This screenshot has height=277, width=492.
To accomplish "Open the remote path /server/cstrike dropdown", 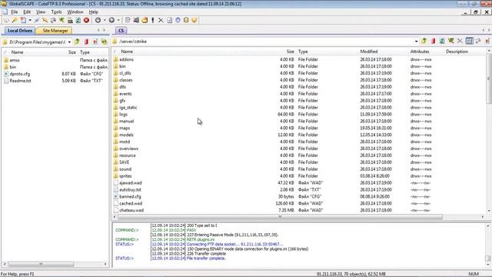I will coord(416,42).
